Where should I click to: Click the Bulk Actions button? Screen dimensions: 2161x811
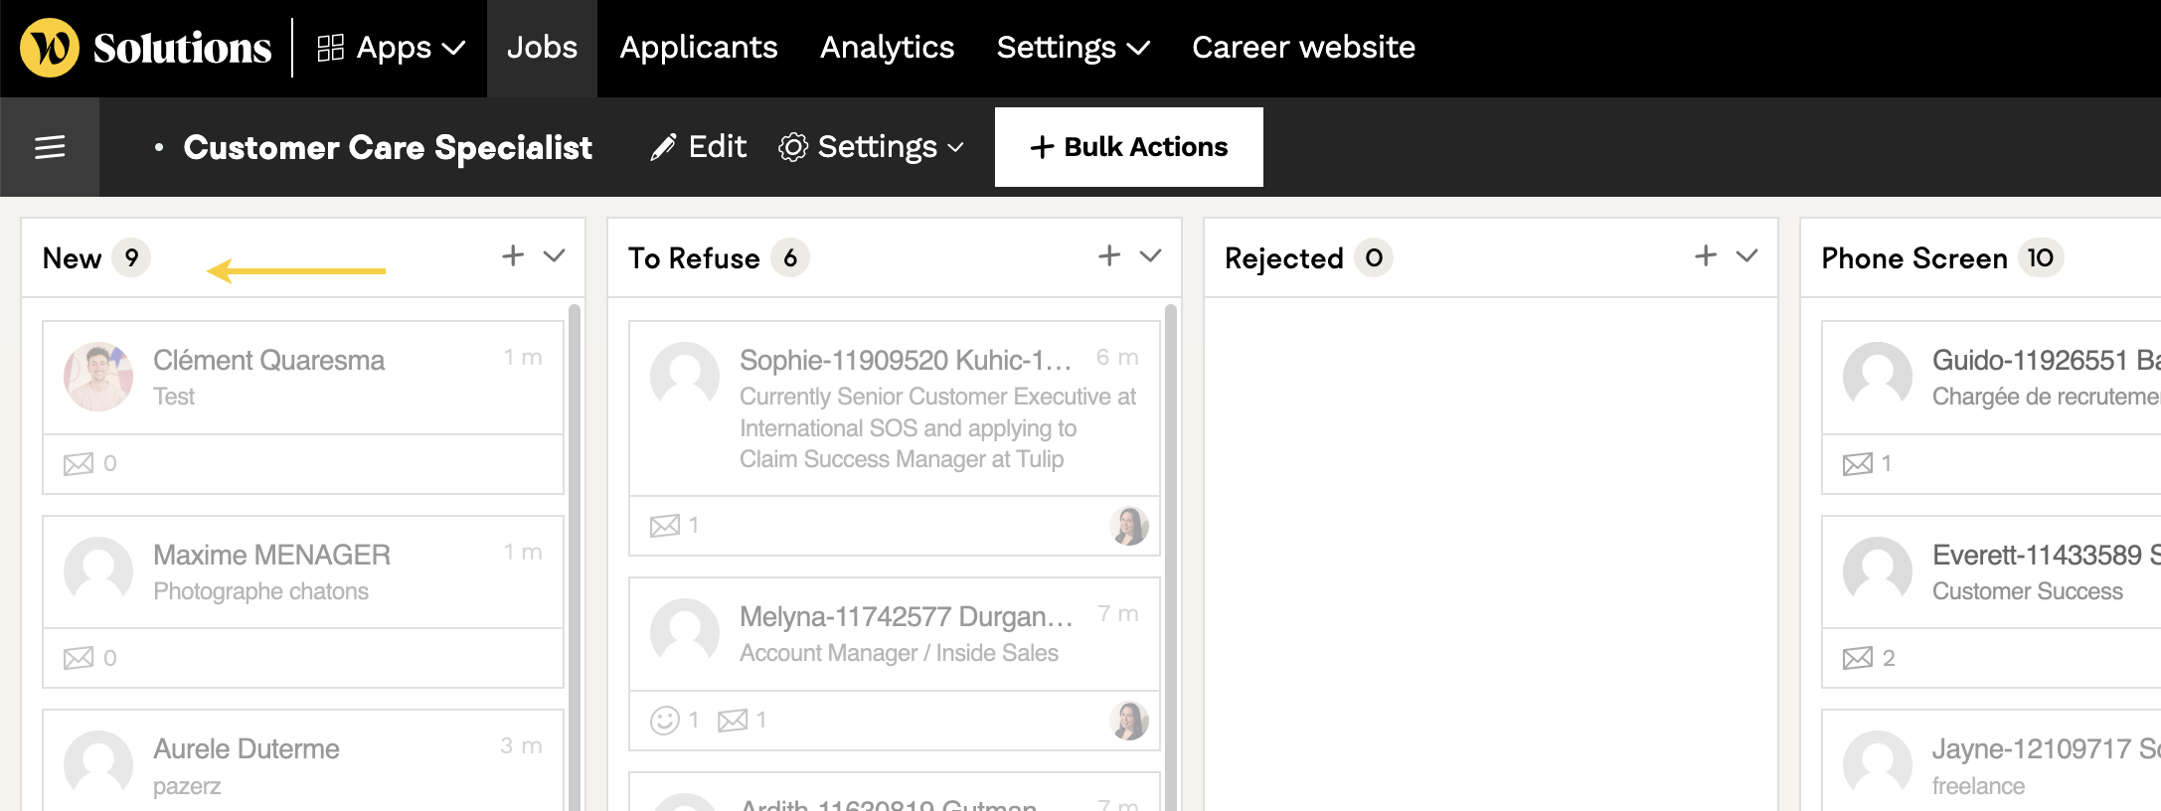[x=1128, y=147]
